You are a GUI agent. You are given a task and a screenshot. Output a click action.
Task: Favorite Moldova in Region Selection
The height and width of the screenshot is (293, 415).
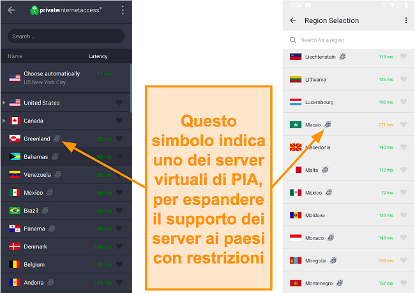coord(404,215)
